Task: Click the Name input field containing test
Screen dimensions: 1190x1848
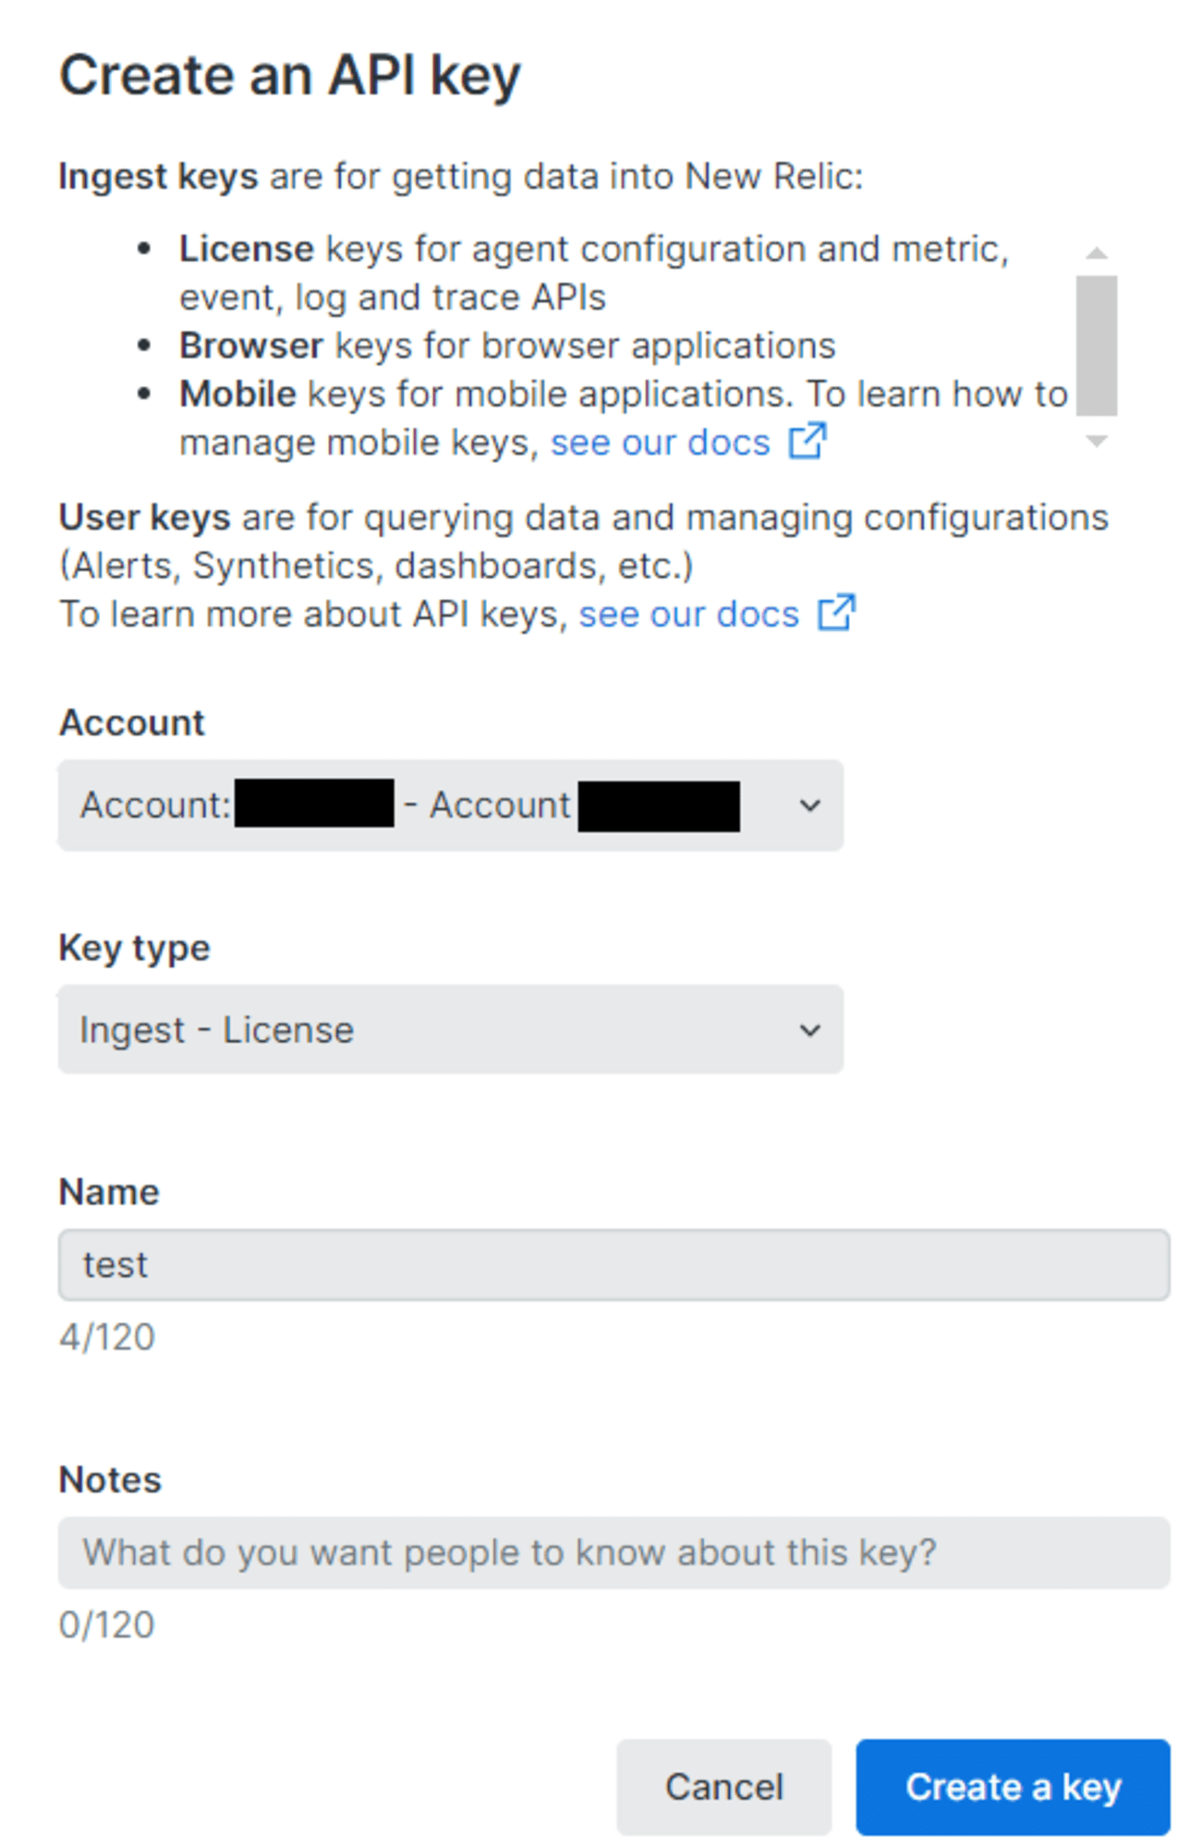Action: point(614,1265)
